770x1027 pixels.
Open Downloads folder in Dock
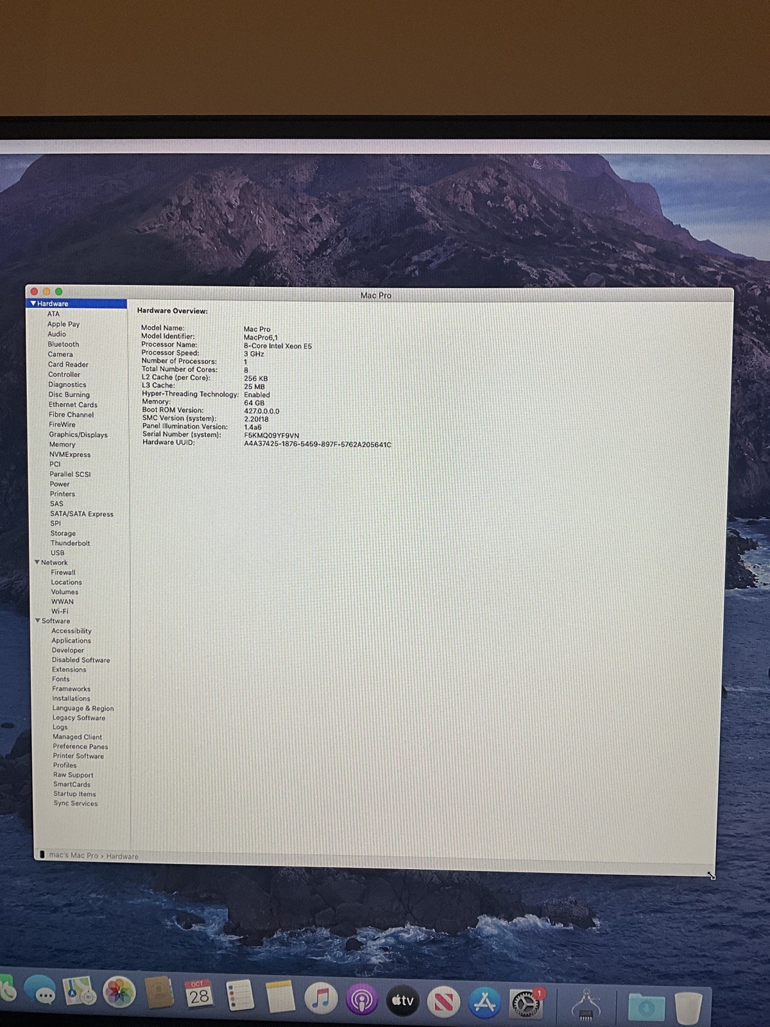pos(646,1006)
